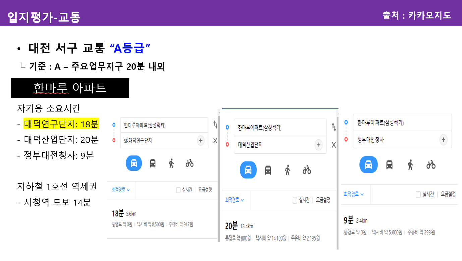The image size is (462, 261).
Task: Click the 입지평가-교통 slide title
Action: tap(44, 17)
